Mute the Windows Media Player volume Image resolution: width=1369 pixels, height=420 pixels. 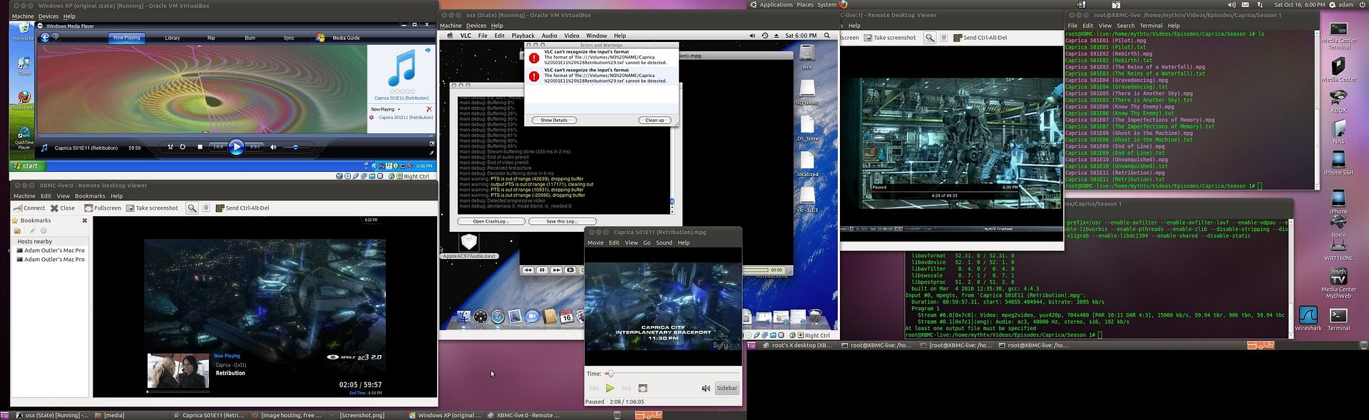(273, 148)
